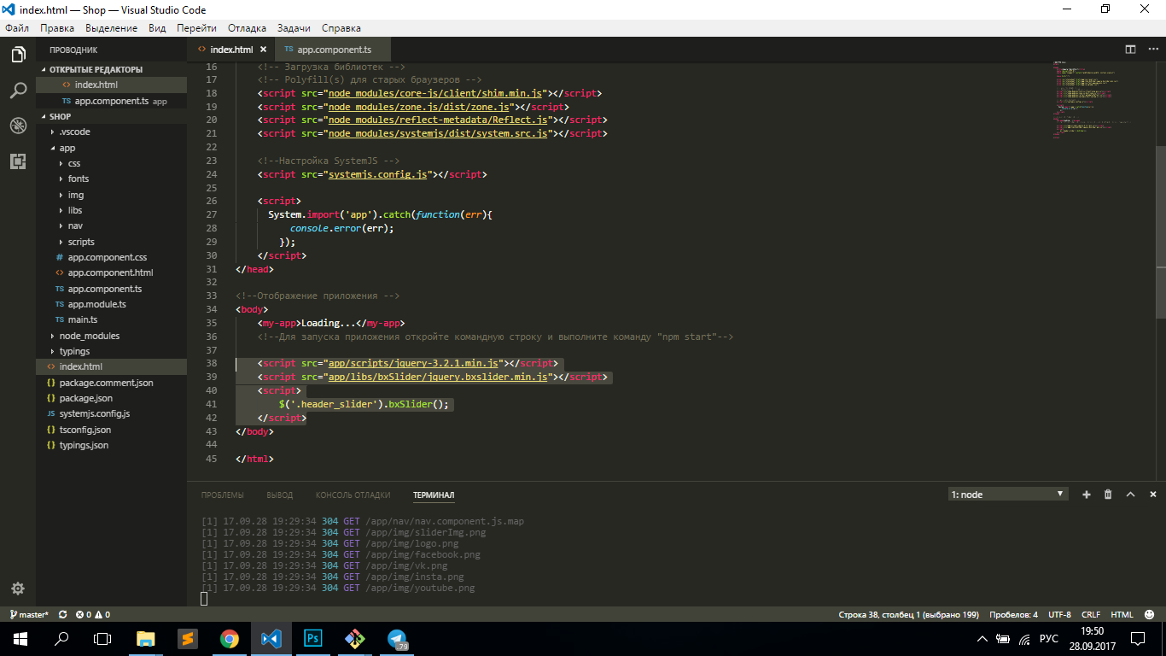Click the editor vertical scrollbar
1166x656 pixels.
click(1161, 231)
